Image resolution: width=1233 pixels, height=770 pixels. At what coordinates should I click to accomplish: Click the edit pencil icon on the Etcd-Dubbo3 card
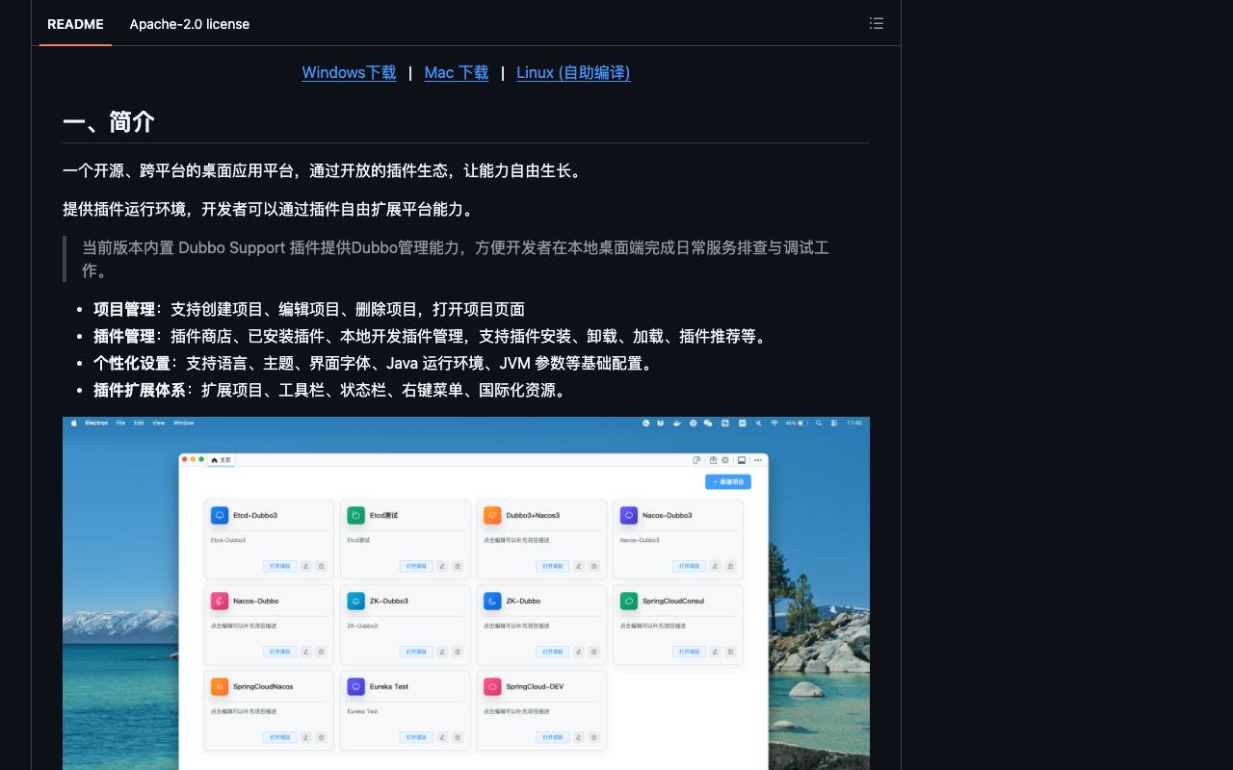coord(306,566)
